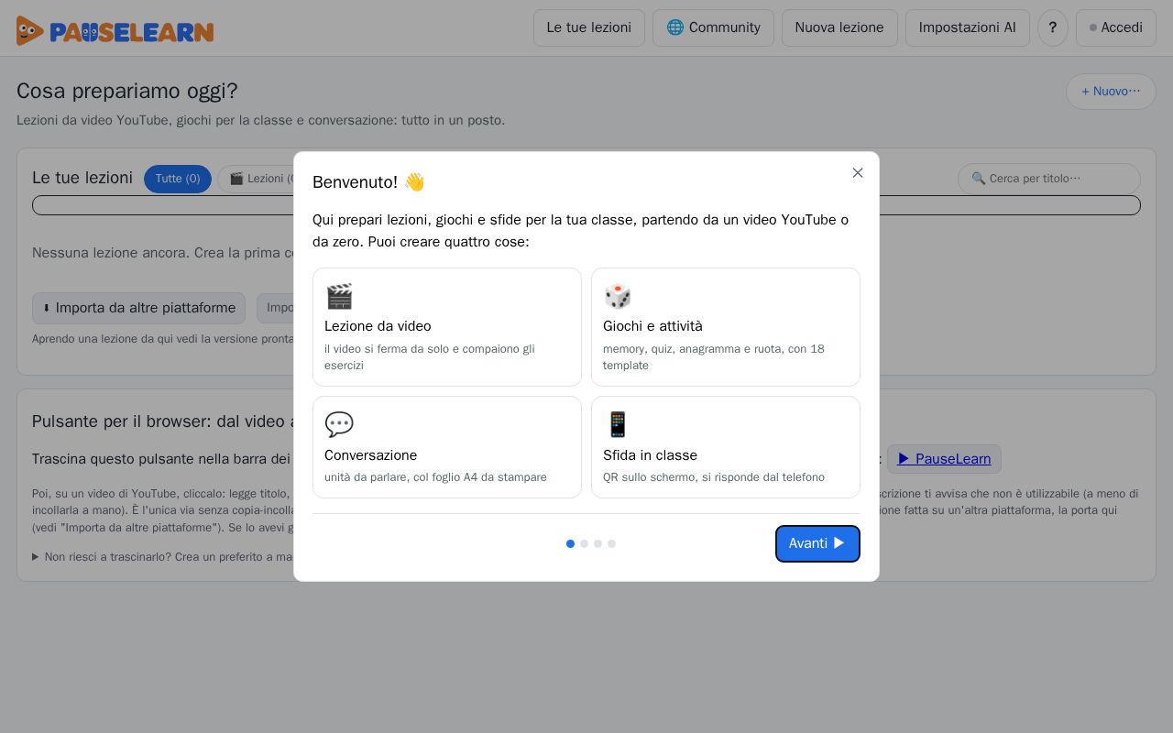Click the PauseLearn logo
Viewport: 1173px width, 733px height.
[x=115, y=30]
